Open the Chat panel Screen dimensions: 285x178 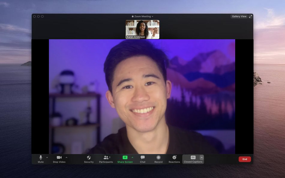(143, 159)
